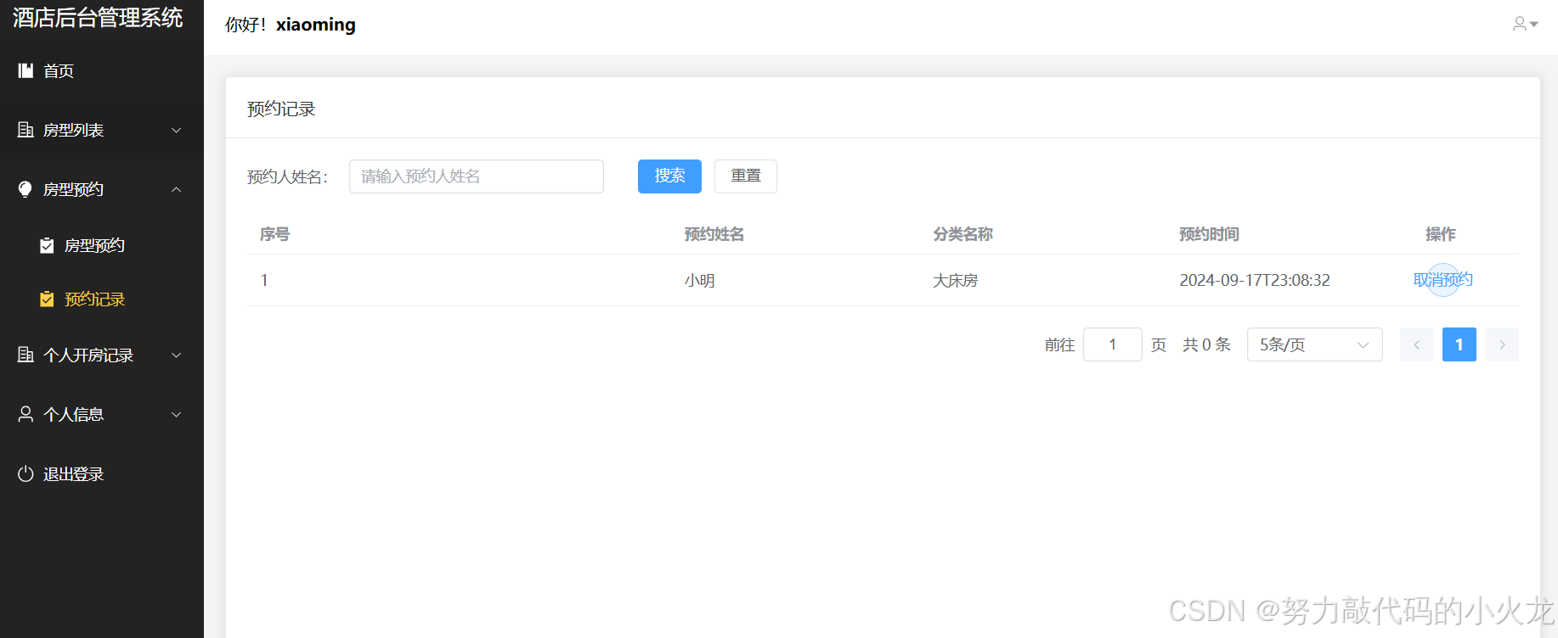Click the 预约时间 column header
Screen dimensions: 1558x638
(1209, 234)
